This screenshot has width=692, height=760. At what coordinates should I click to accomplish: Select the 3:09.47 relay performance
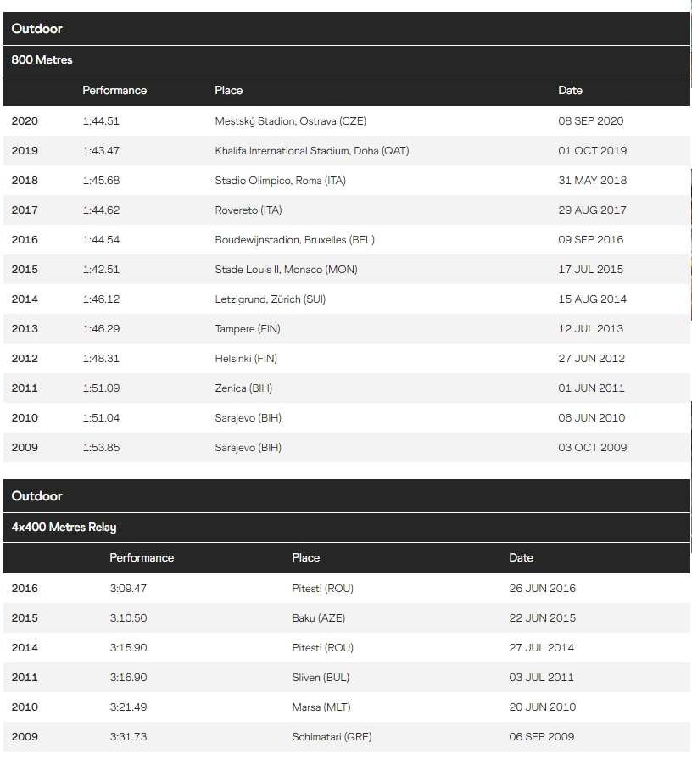(128, 589)
